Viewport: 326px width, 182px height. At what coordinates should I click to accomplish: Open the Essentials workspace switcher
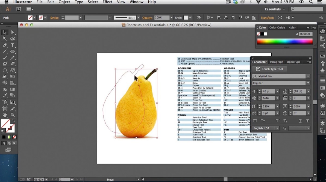tap(274, 9)
